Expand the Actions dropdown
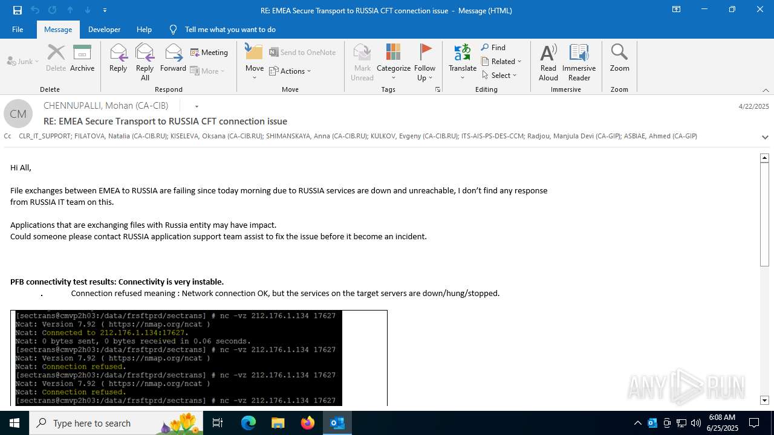774x435 pixels. tap(290, 71)
